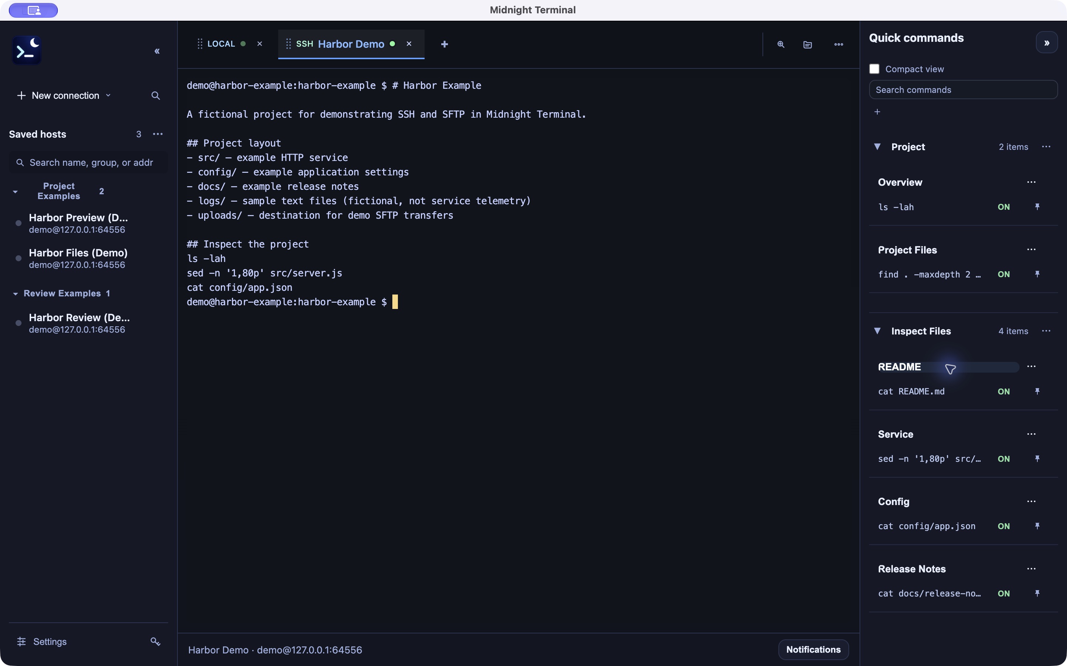Close the LOCAL tab

tap(260, 44)
